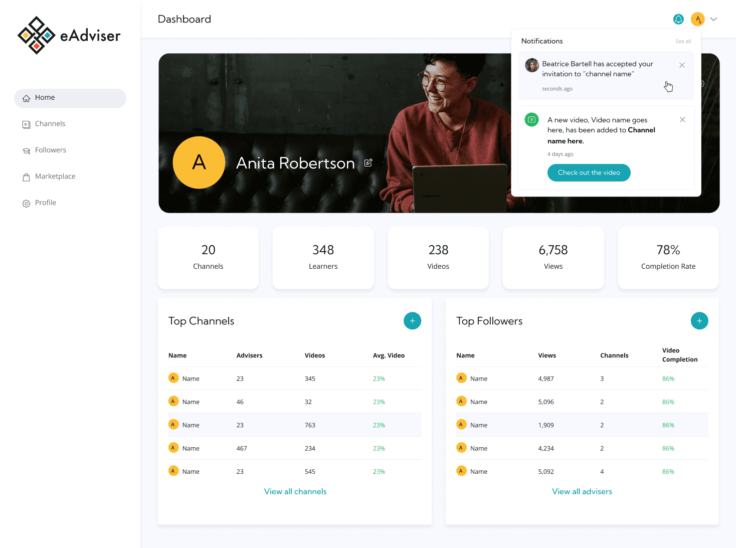The image size is (736, 548).
Task: Open View all channels link
Action: (295, 491)
